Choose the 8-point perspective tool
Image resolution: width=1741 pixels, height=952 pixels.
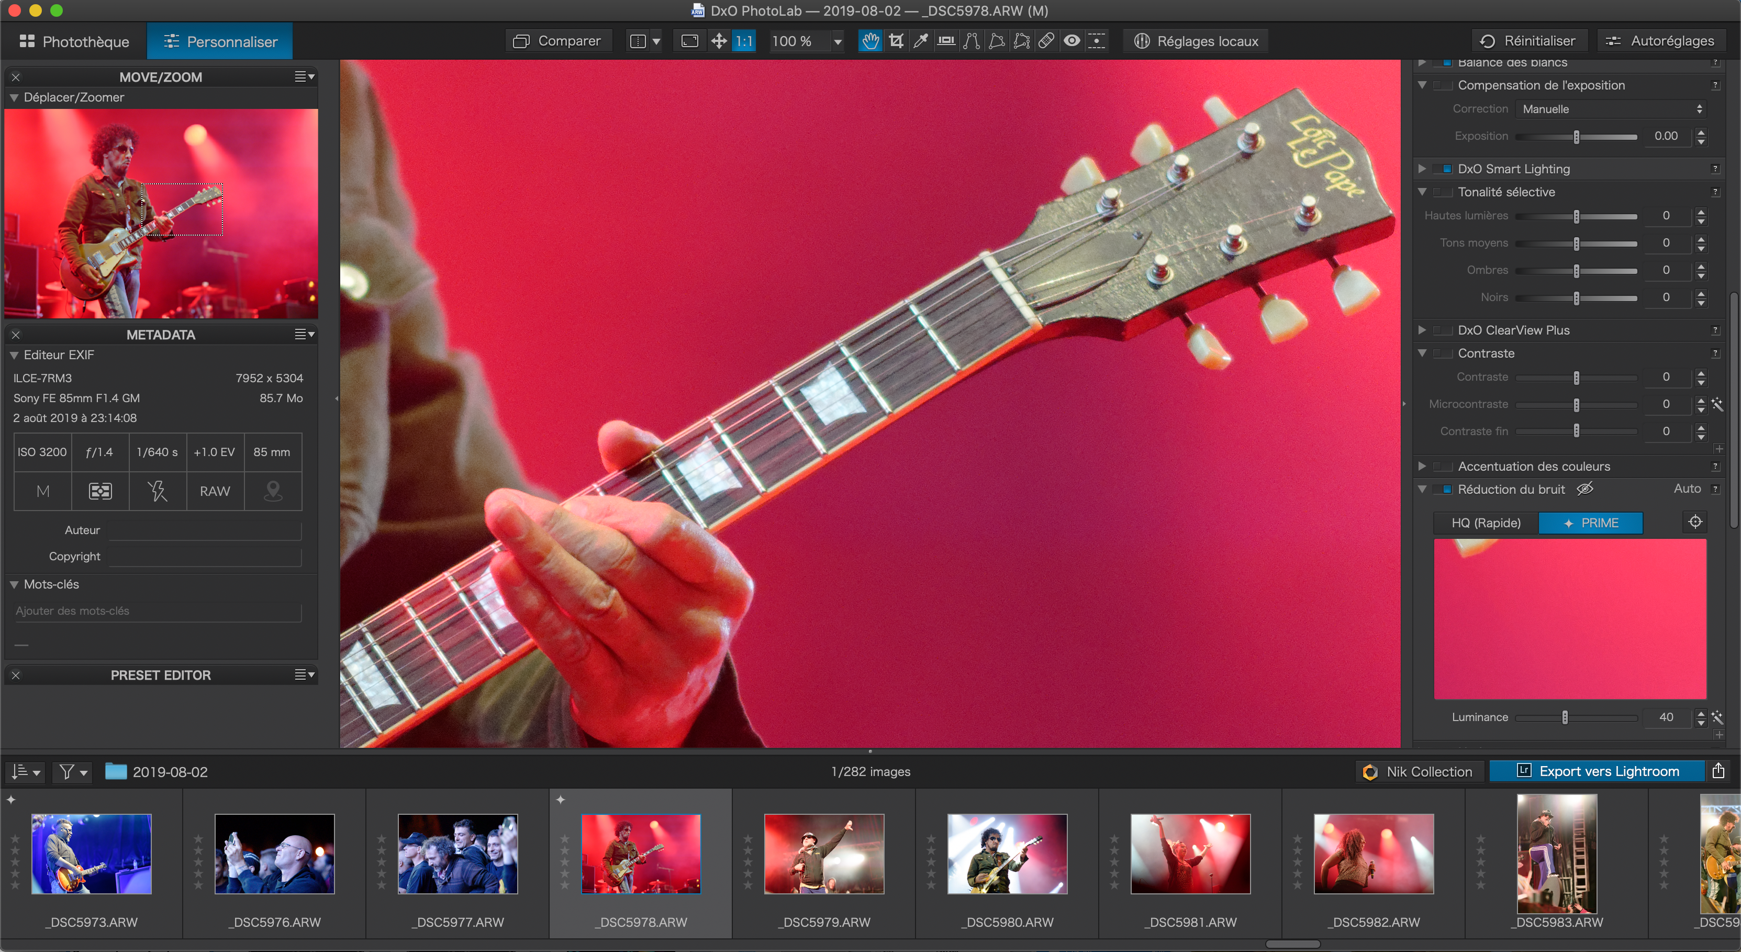click(1021, 41)
